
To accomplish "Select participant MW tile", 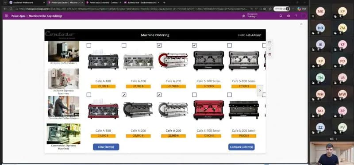I will coord(342,94).
